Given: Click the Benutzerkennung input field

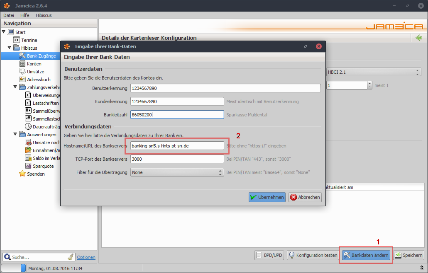Looking at the screenshot, I should (x=225, y=88).
